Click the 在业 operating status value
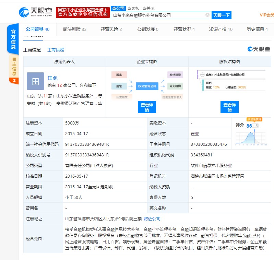Screen dimensions: 274x260 (x=195, y=134)
